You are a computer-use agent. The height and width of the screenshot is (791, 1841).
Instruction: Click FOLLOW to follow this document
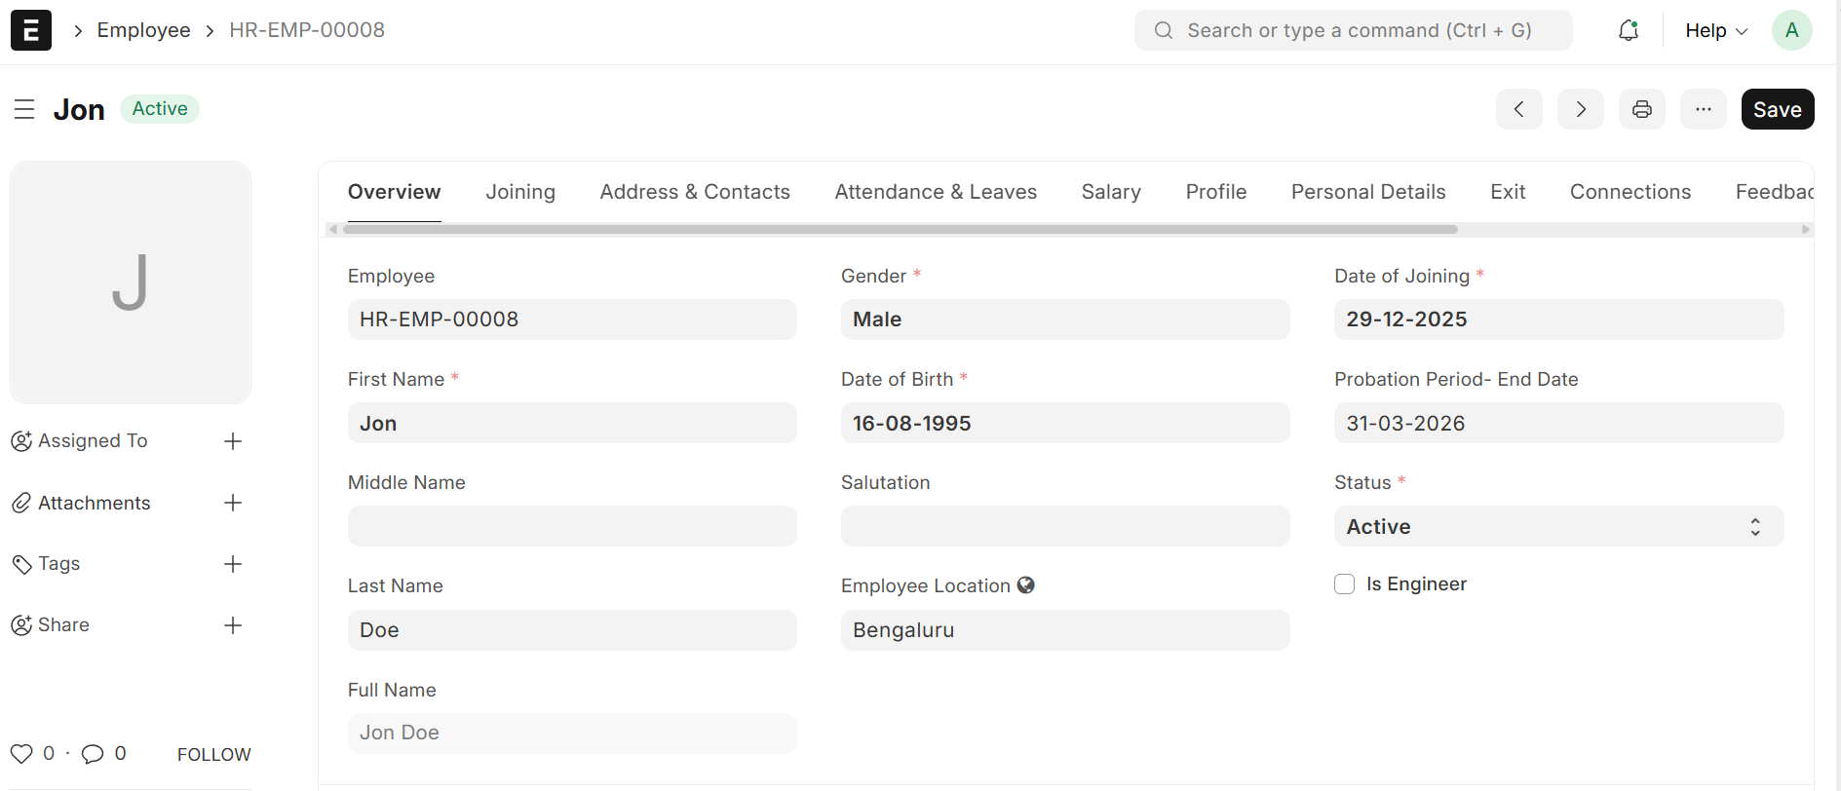(x=213, y=755)
